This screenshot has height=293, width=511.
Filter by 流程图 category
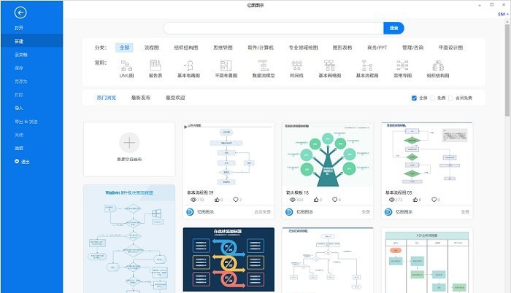pos(152,47)
